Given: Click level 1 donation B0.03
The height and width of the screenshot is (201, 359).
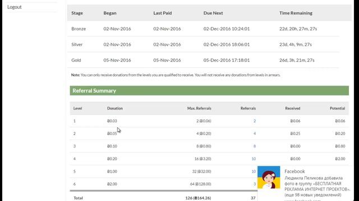Looking at the screenshot, I should coord(112,121).
